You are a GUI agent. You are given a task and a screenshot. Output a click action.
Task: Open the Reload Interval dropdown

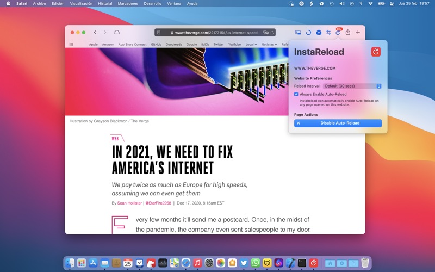[x=352, y=86]
